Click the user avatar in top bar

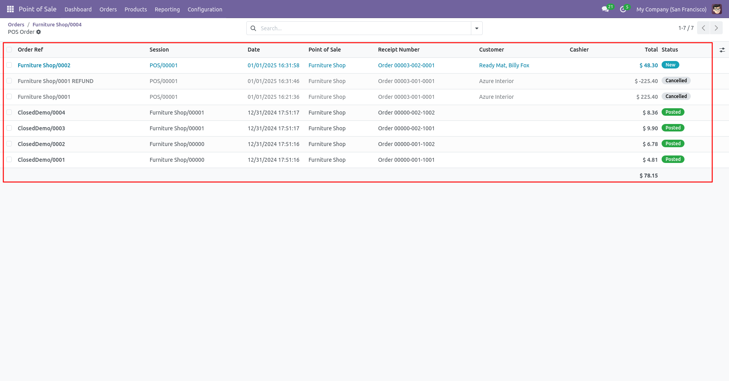coord(717,9)
